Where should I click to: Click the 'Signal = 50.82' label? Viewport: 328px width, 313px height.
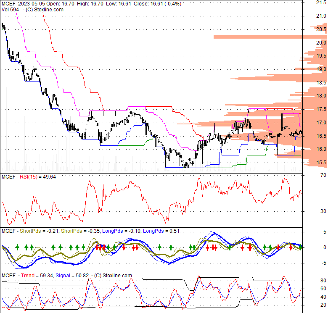click(x=72, y=276)
